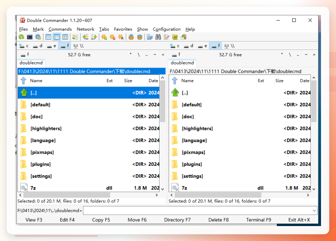Select drive c in the left drive bar

tap(24, 46)
